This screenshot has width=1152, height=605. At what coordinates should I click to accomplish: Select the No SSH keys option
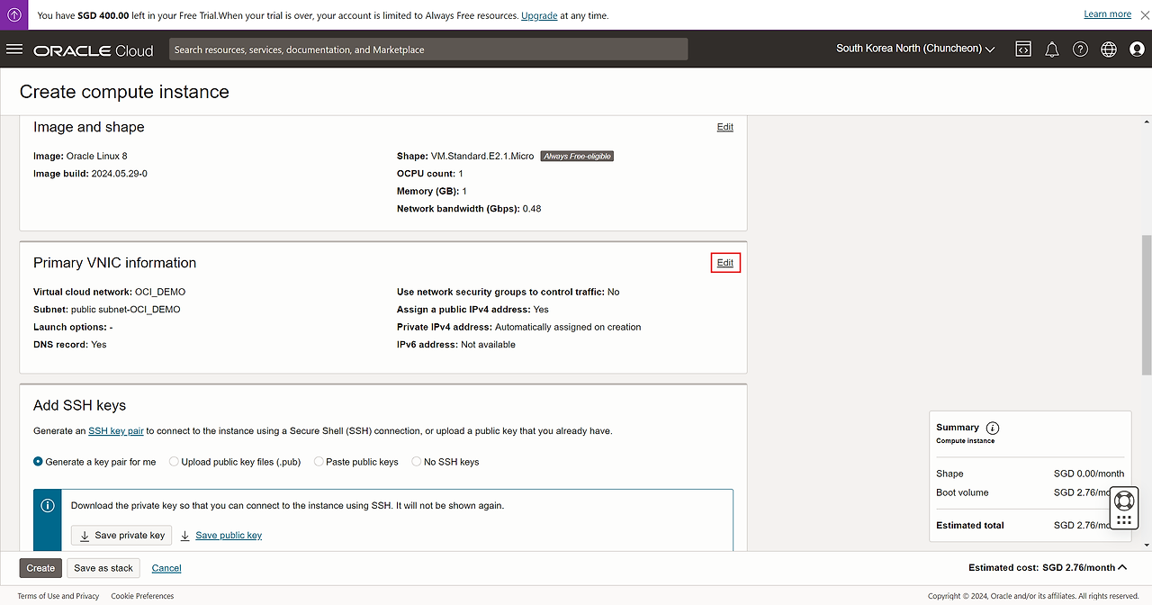point(417,462)
